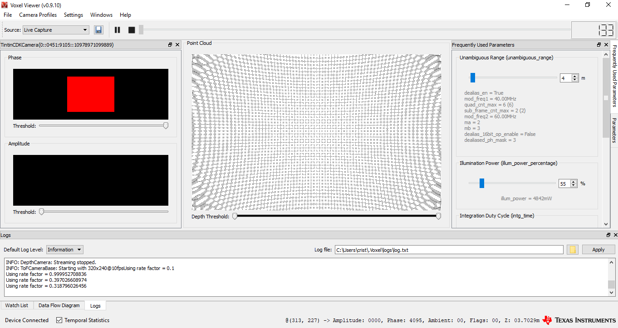Image resolution: width=618 pixels, height=328 pixels.
Task: Save the current capture with floppy icon
Action: (x=98, y=30)
